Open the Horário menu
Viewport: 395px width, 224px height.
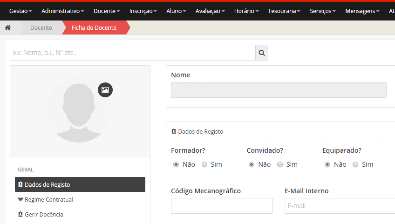click(247, 11)
